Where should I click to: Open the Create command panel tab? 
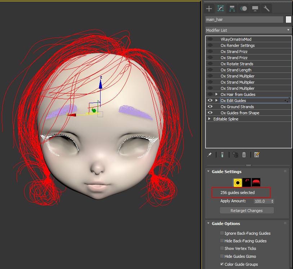click(x=209, y=9)
